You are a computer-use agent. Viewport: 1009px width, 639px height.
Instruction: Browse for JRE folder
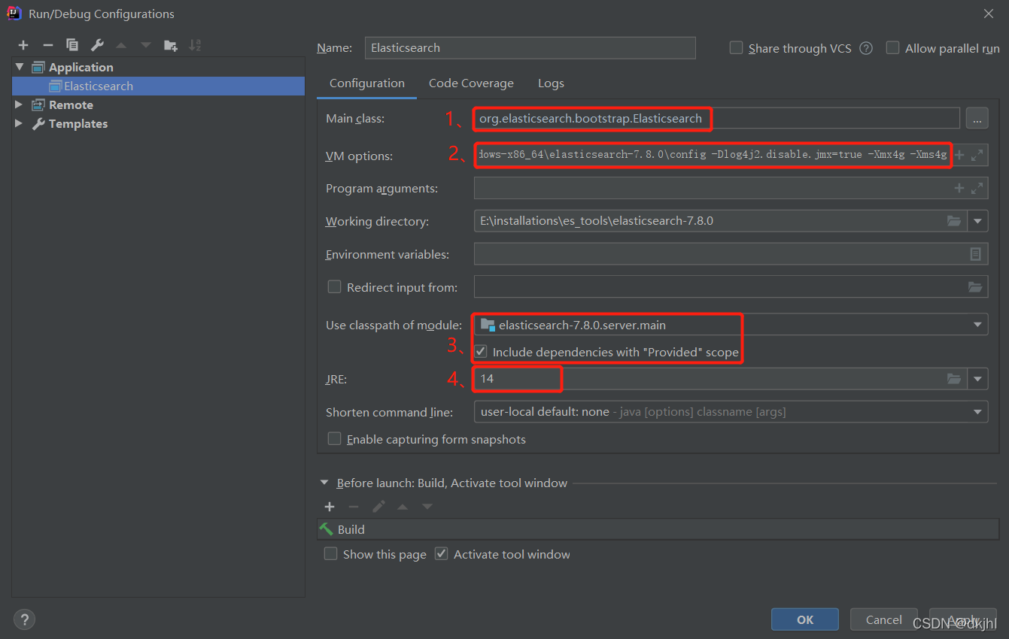click(x=954, y=379)
